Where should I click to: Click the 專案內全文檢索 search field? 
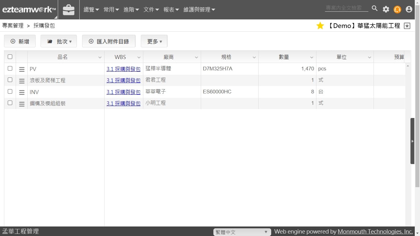(x=346, y=8)
